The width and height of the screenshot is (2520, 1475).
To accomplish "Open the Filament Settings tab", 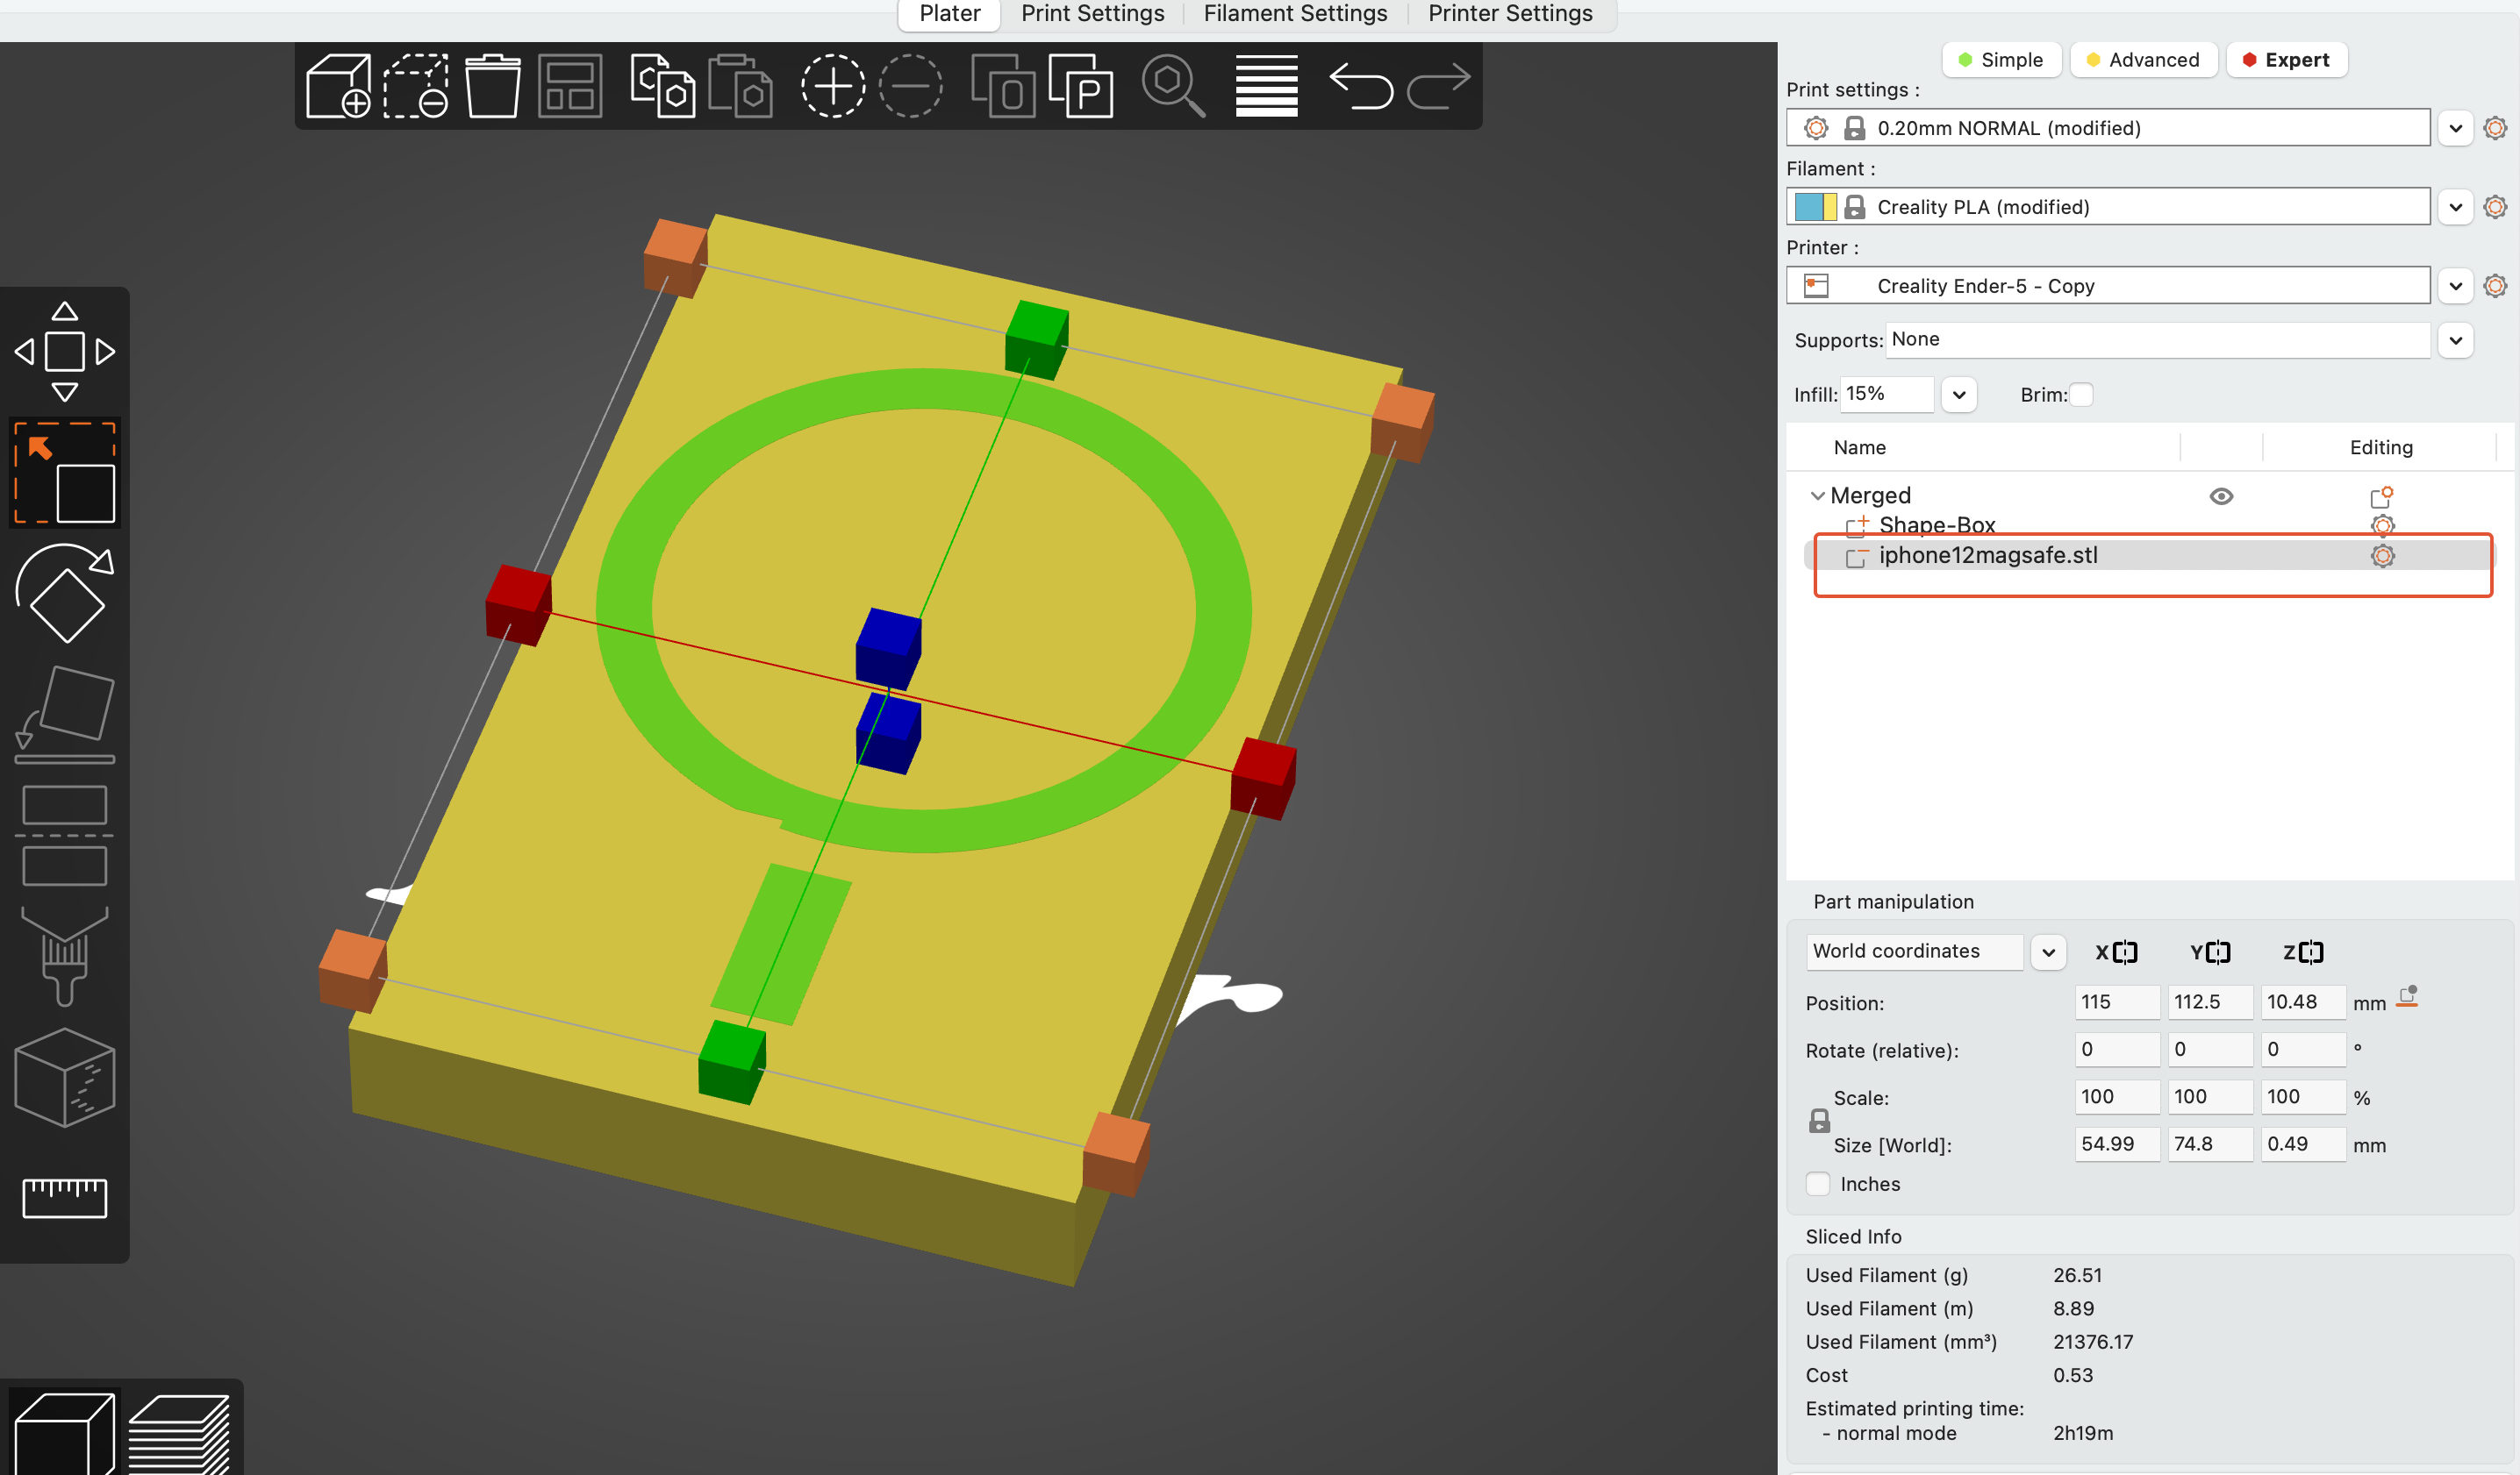I will (1295, 14).
